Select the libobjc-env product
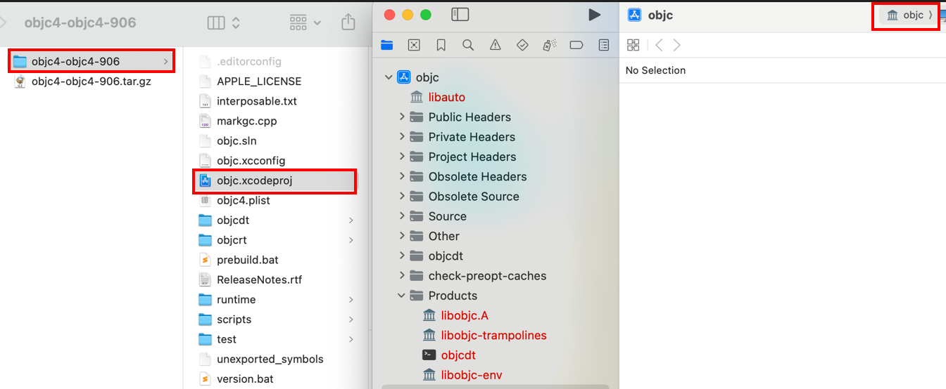This screenshot has height=389, width=946. [x=472, y=375]
